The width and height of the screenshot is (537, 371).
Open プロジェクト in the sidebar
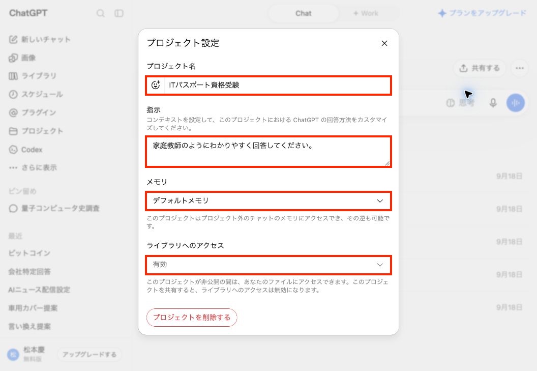pyautogui.click(x=36, y=131)
